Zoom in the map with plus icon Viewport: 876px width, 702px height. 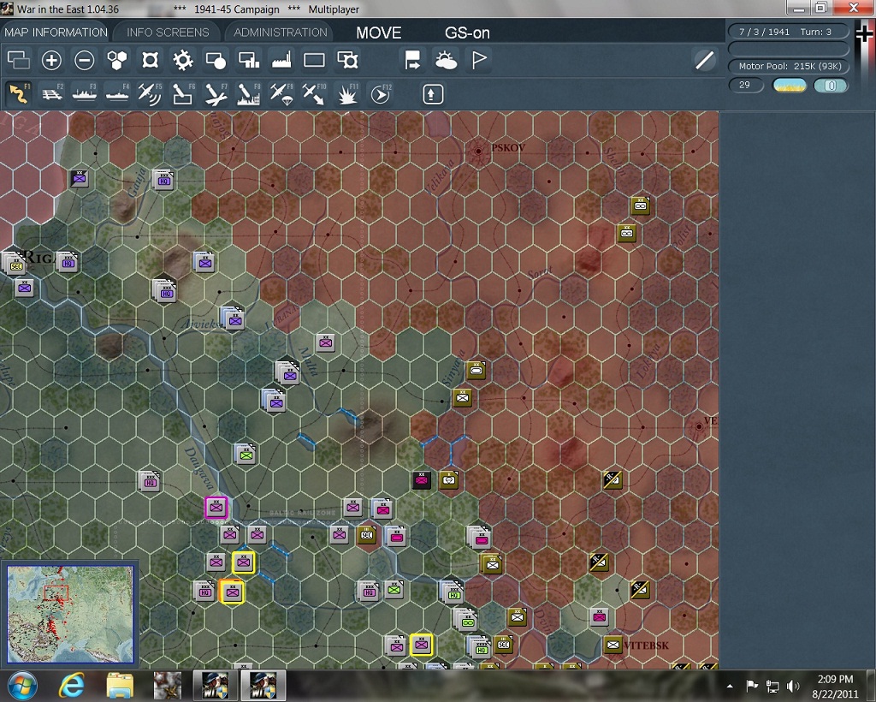tap(51, 60)
